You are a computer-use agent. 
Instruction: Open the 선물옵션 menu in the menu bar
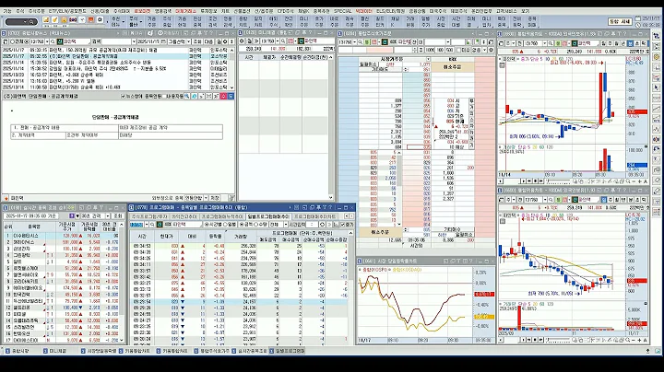coord(242,11)
